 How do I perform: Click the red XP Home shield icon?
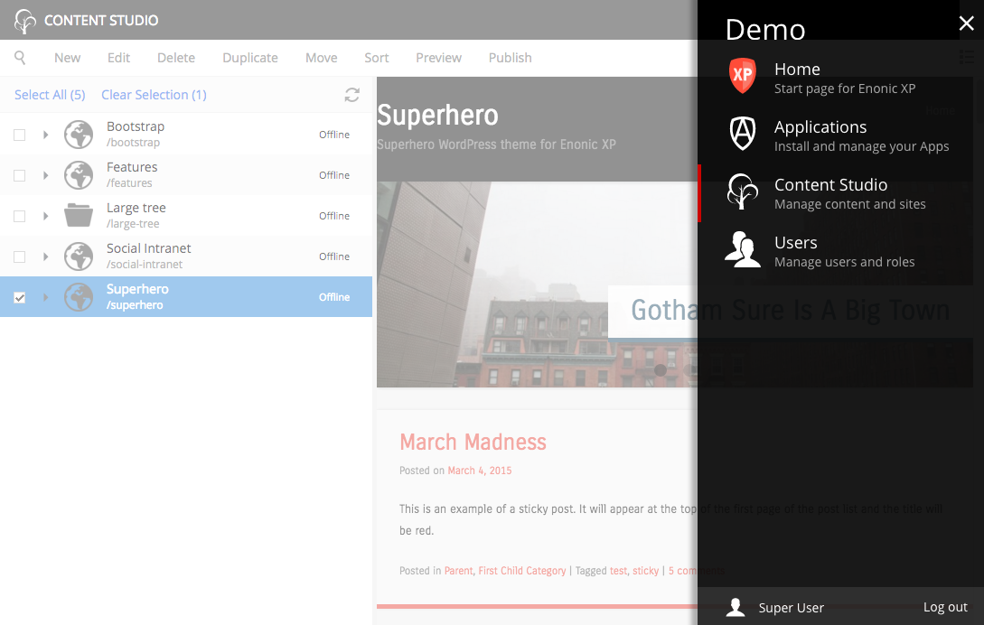[x=743, y=75]
